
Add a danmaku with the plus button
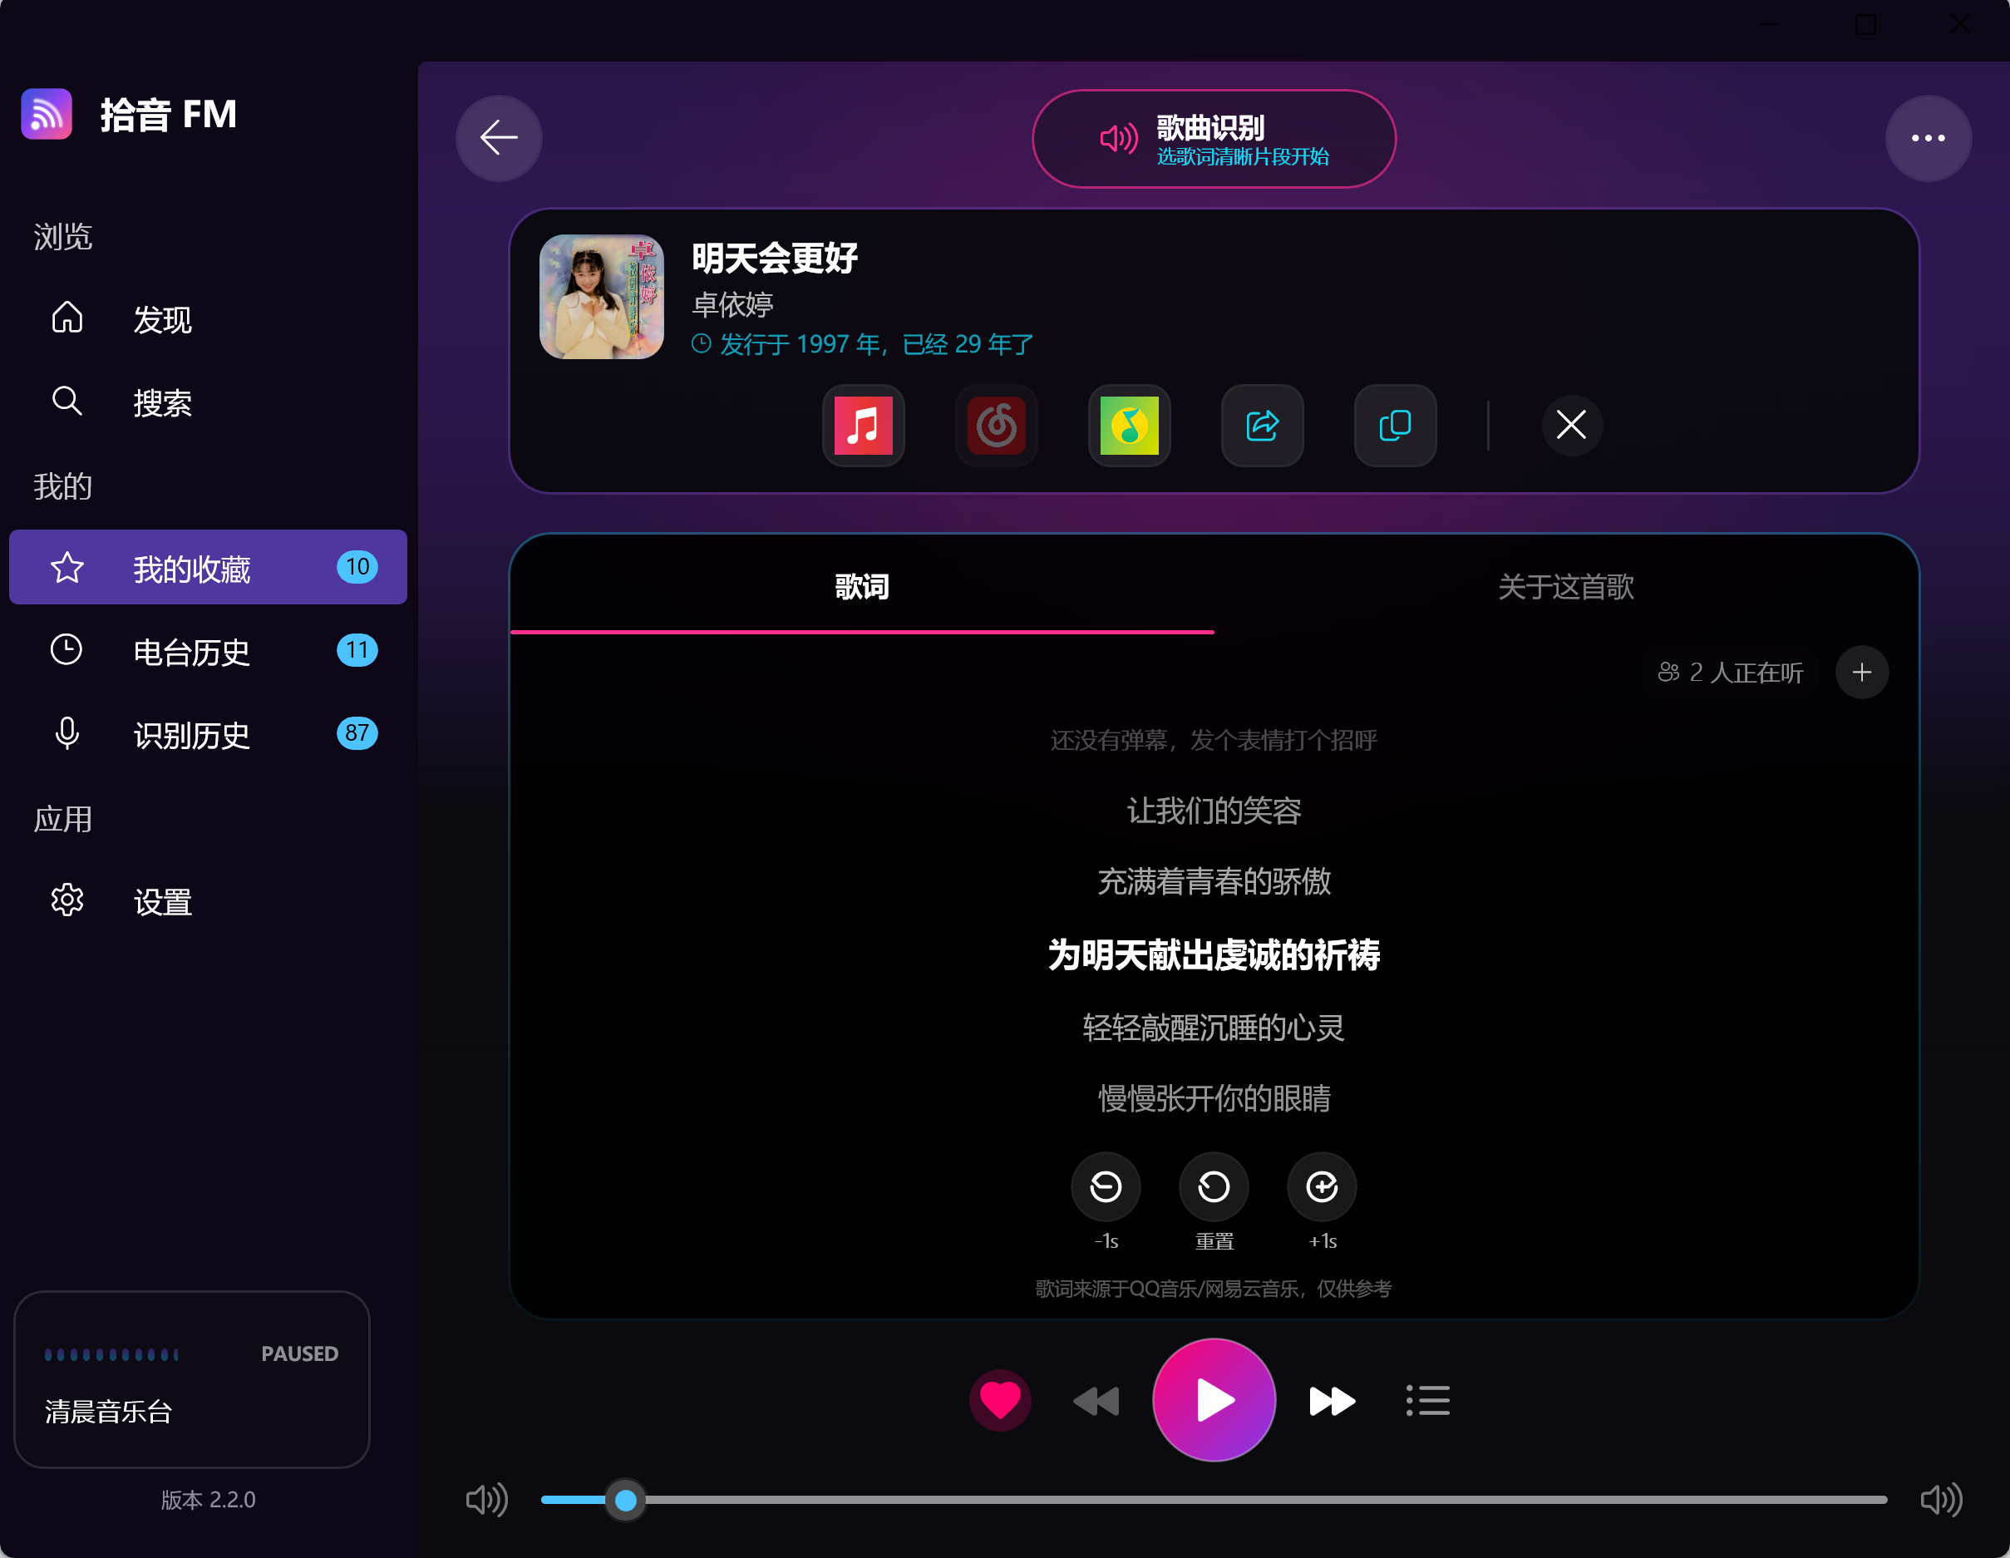1862,673
